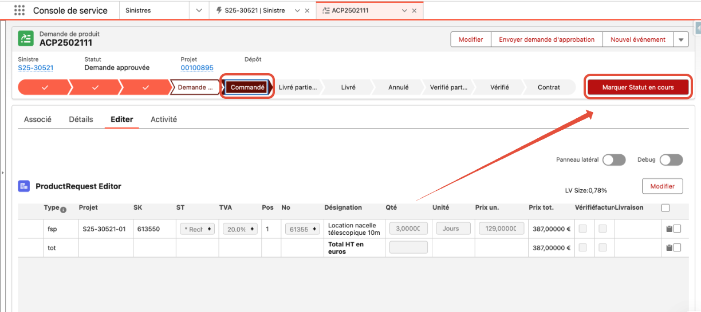Viewport: 701px width, 312px height.
Task: Tick the Vérifié checkbox in fsp row
Action: (x=583, y=229)
